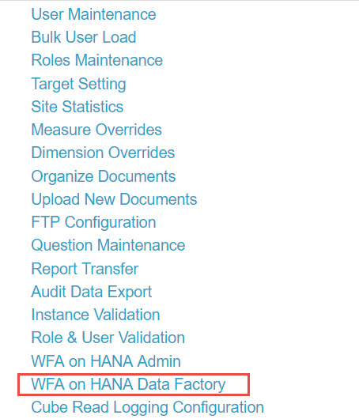View Site Statistics
This screenshot has height=419, width=359.
(x=77, y=107)
